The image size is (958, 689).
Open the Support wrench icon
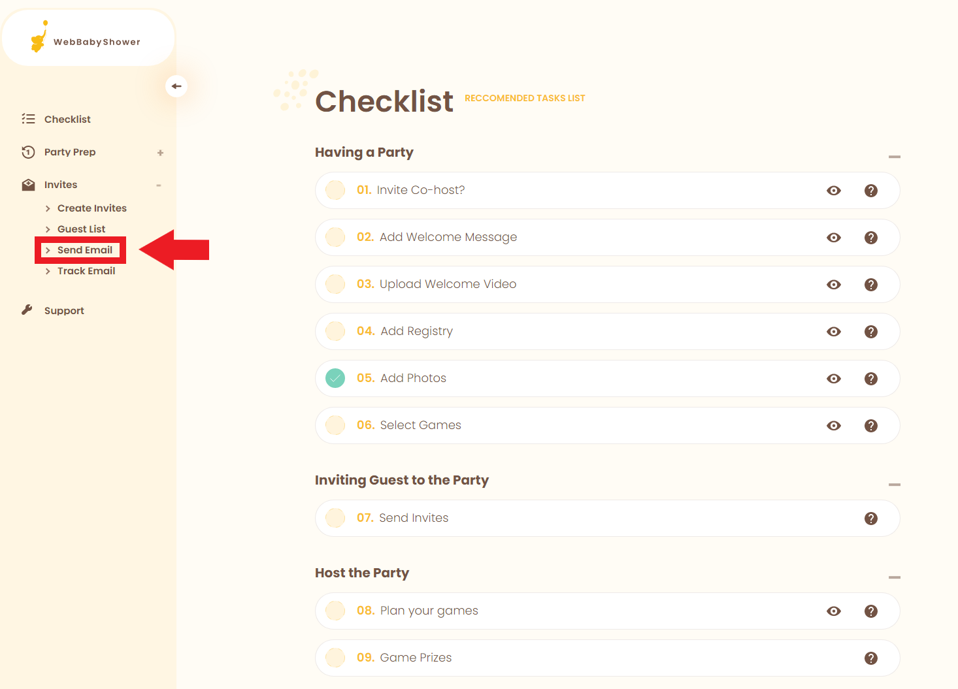pos(27,310)
